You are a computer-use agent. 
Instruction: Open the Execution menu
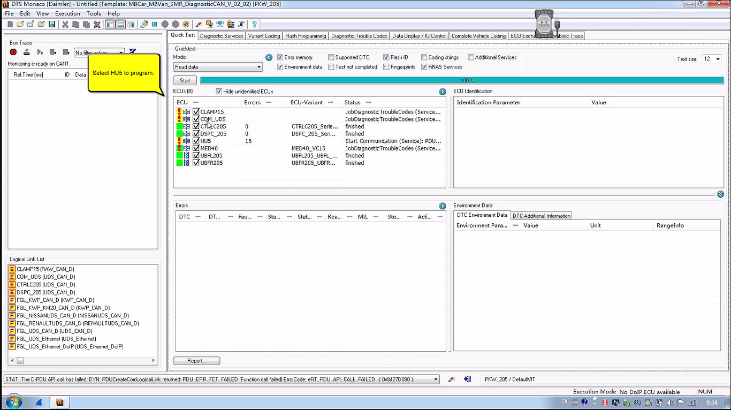(x=67, y=13)
